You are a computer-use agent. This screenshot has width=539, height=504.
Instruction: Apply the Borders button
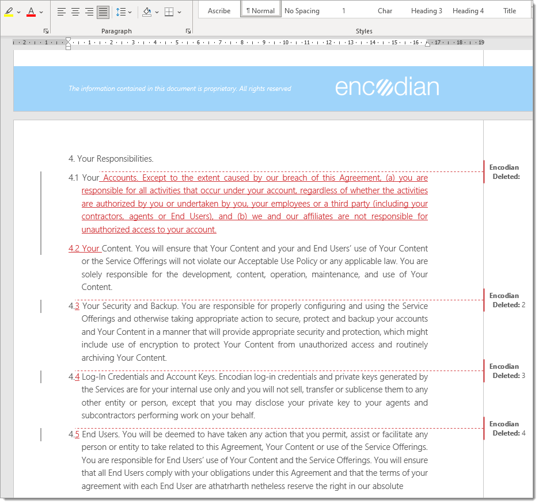169,12
